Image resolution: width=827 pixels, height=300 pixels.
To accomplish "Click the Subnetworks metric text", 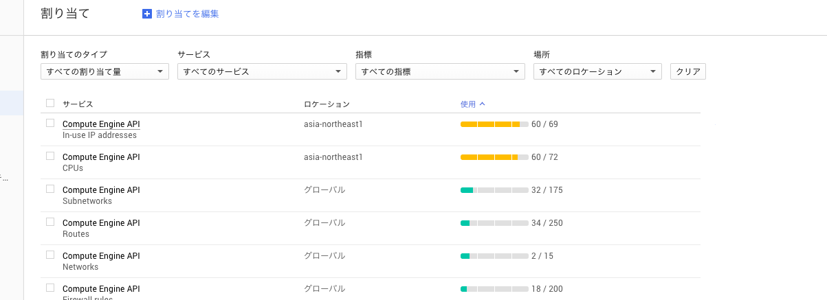I will (87, 201).
